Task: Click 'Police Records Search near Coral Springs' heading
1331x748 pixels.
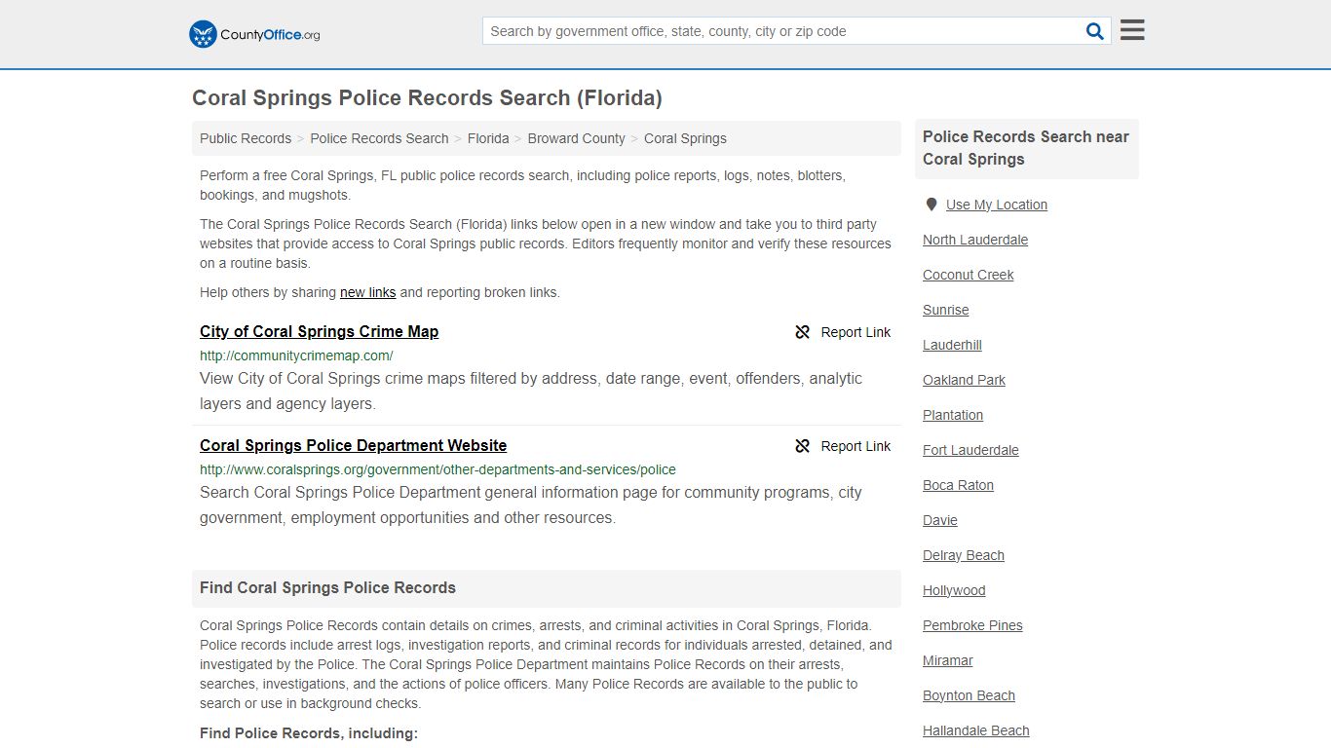Action: click(1026, 148)
